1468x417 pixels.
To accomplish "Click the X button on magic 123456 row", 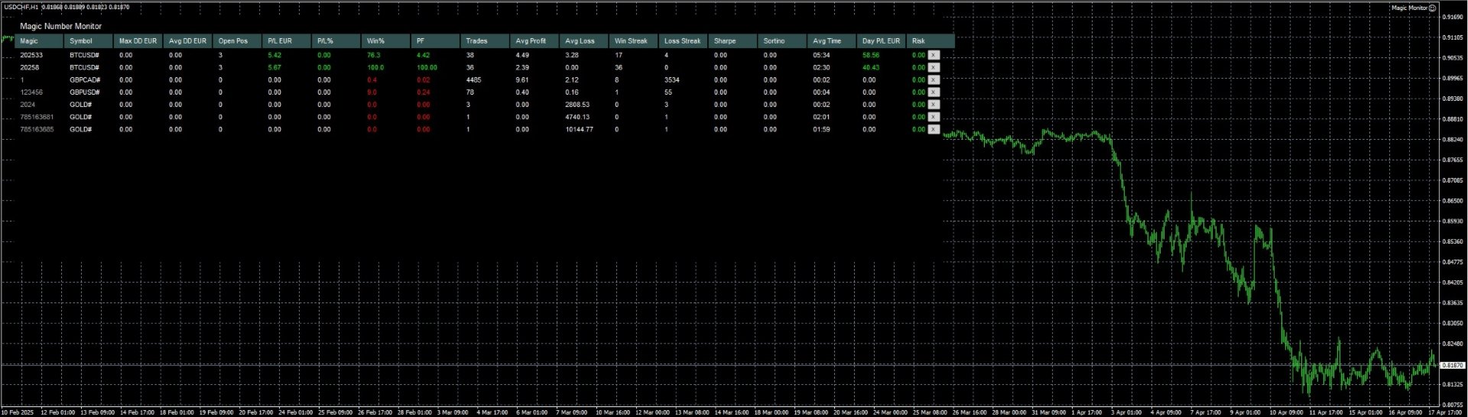I will pos(934,92).
